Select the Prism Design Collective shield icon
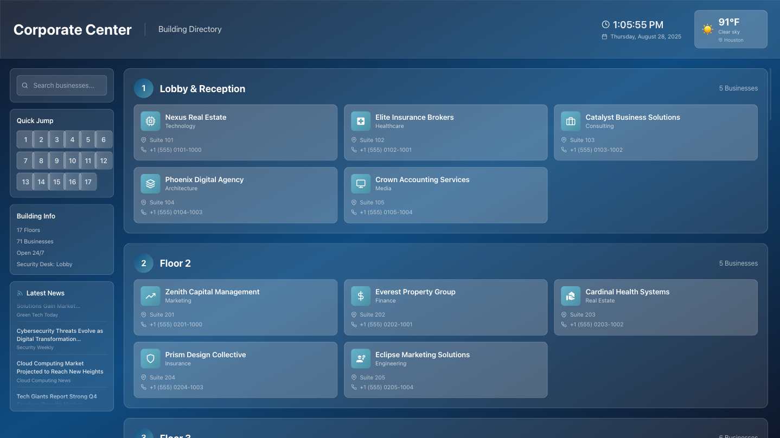Image resolution: width=780 pixels, height=438 pixels. pyautogui.click(x=150, y=358)
